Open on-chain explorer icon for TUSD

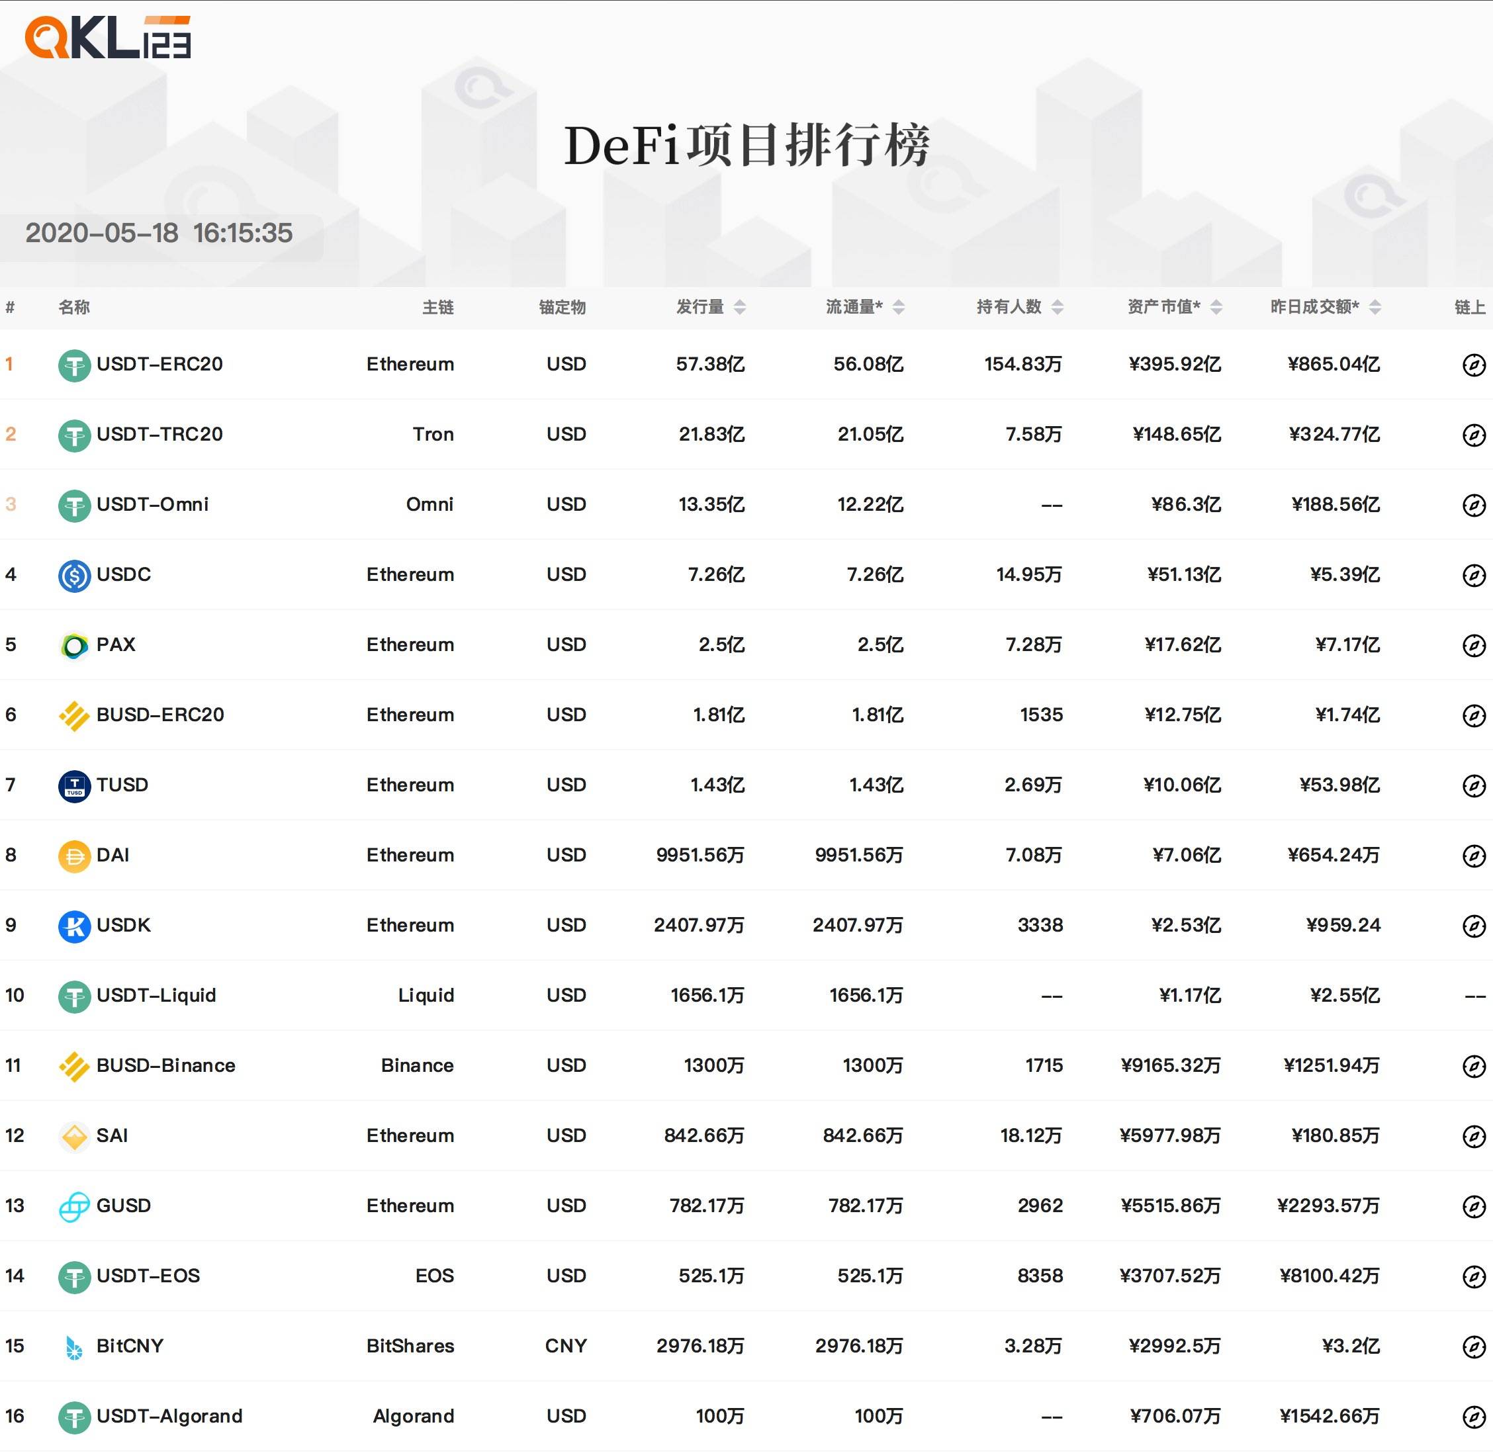(1473, 786)
